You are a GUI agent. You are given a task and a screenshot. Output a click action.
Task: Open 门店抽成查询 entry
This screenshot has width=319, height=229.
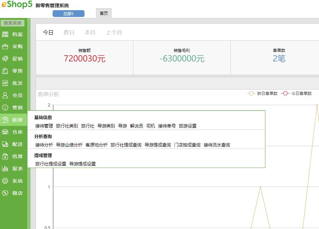click(187, 145)
